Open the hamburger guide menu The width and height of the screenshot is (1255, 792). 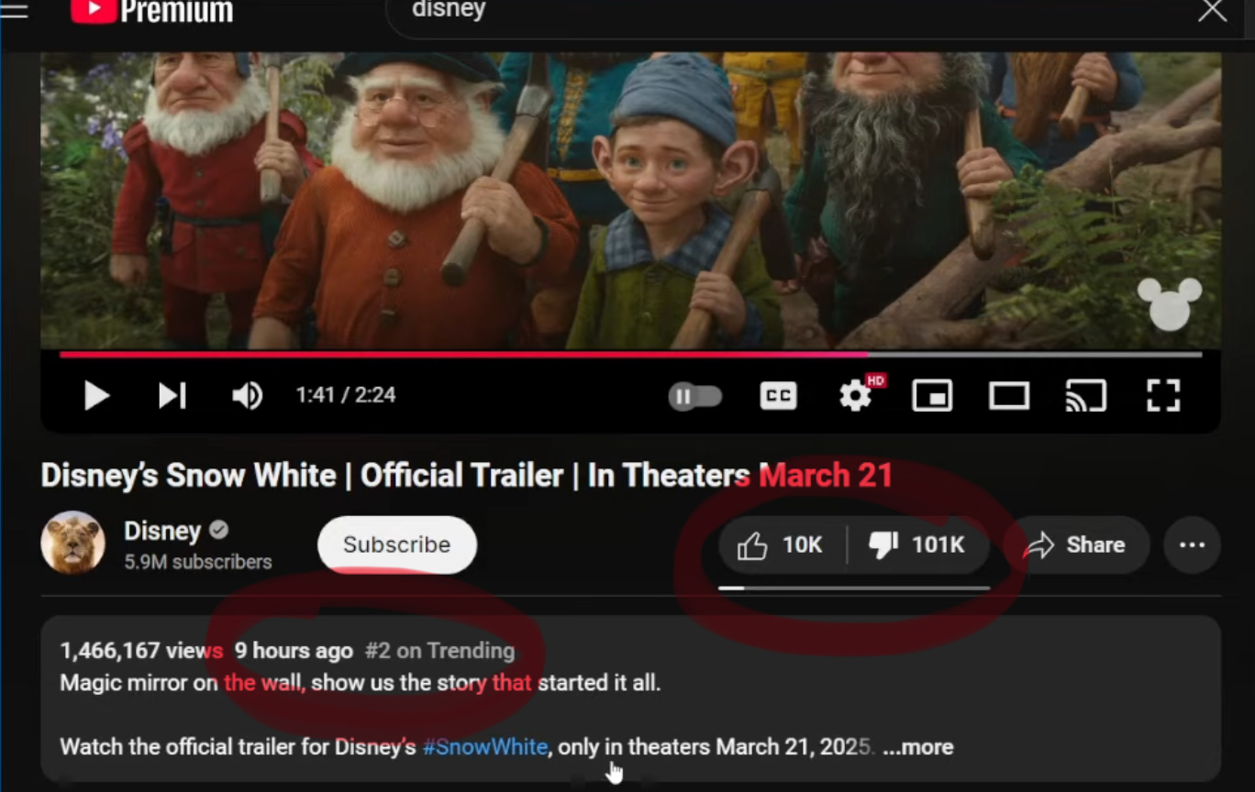[14, 10]
